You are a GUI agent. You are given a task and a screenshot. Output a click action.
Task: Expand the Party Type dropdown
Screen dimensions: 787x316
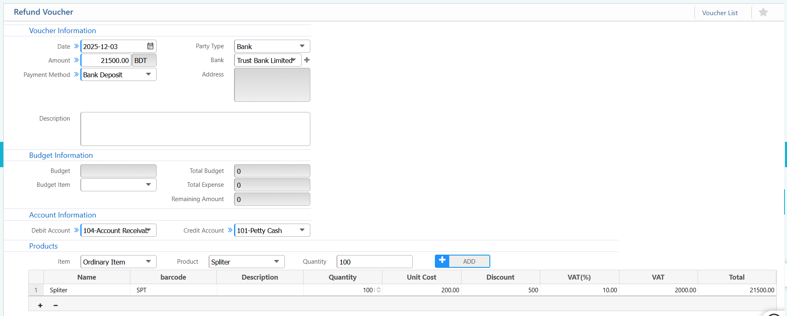coord(302,46)
